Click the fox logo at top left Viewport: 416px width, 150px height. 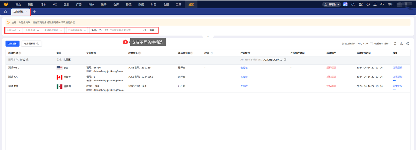click(x=6, y=4)
